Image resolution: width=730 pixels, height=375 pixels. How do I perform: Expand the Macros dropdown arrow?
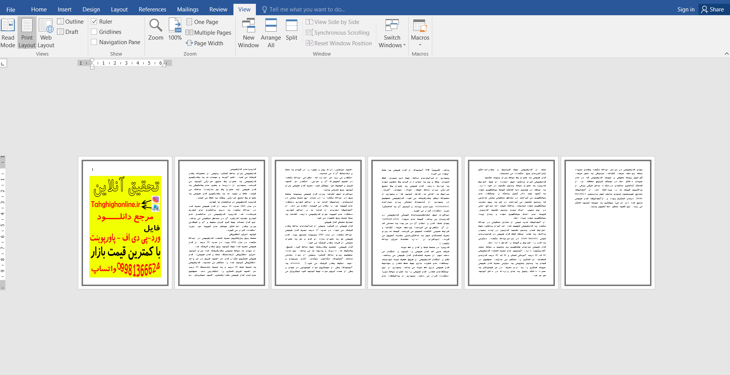pos(420,45)
